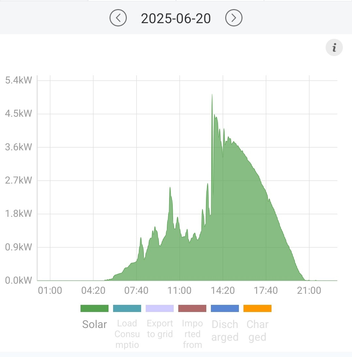Click the 0.0kW y-axis label

point(19,280)
